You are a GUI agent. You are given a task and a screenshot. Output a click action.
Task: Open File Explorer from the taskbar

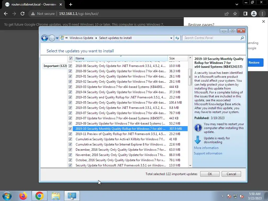(56, 196)
